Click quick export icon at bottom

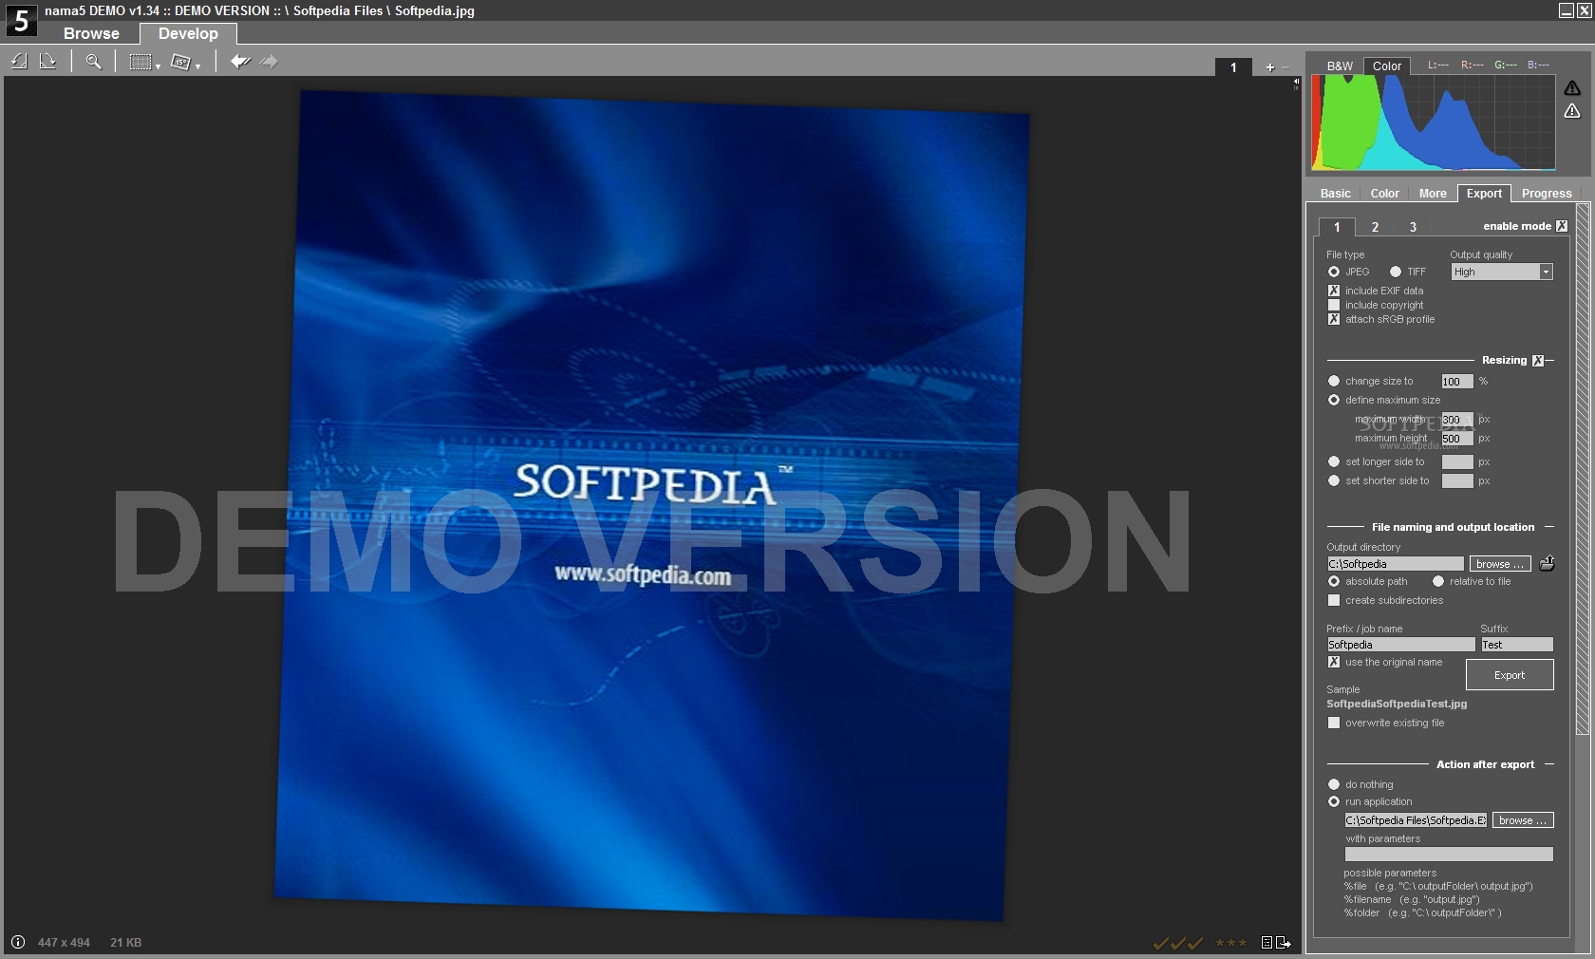click(1284, 943)
